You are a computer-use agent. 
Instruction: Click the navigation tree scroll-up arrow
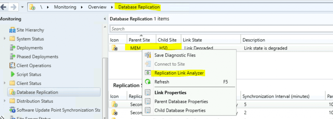coord(105,27)
